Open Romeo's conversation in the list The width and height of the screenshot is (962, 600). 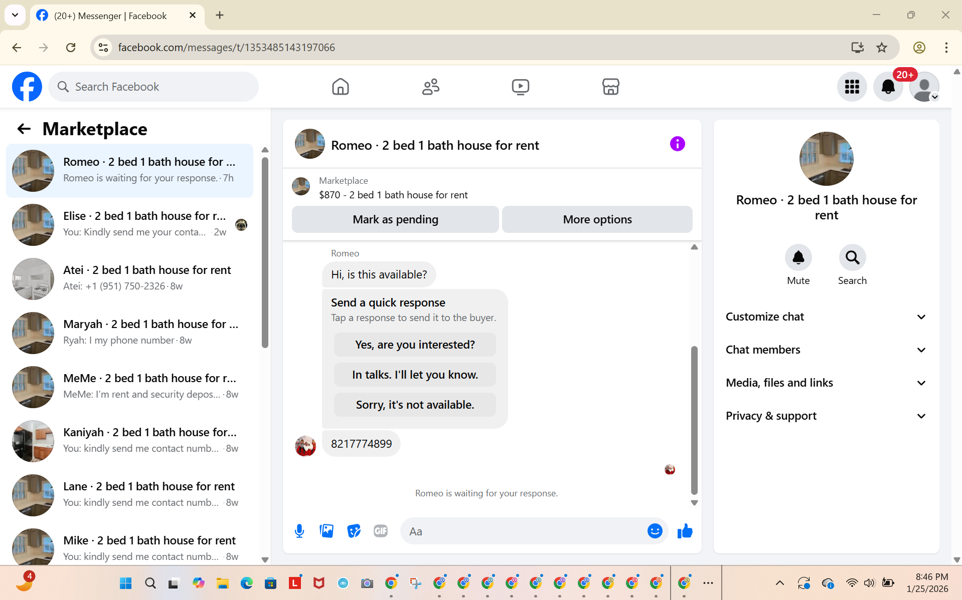tap(129, 171)
